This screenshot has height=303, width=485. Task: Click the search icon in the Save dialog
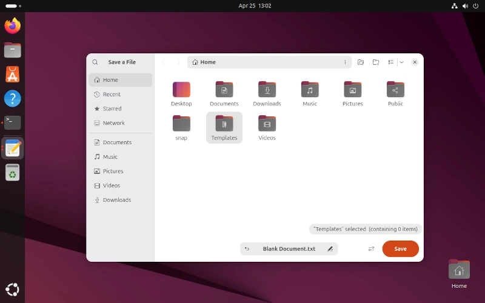click(95, 62)
